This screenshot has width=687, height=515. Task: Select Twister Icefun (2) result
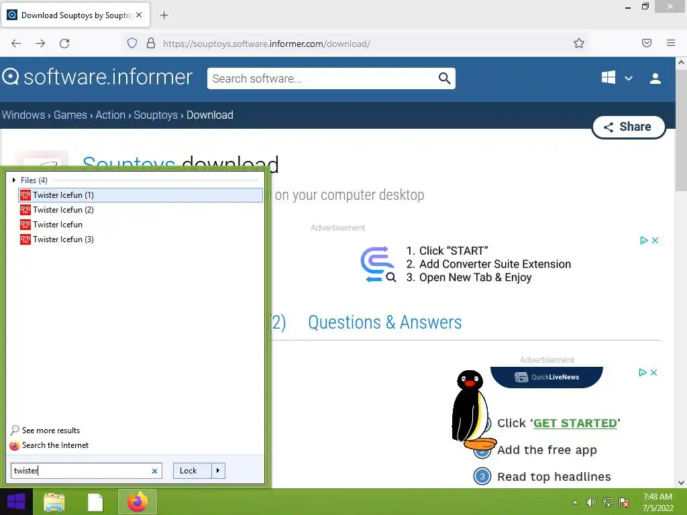pos(141,210)
